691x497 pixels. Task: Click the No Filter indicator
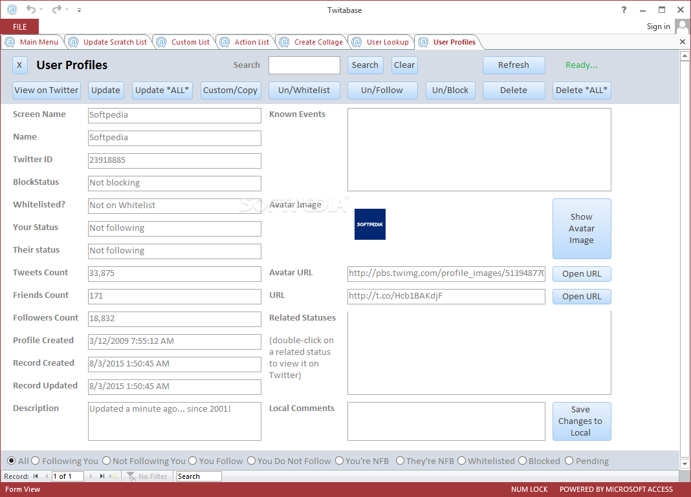[148, 476]
